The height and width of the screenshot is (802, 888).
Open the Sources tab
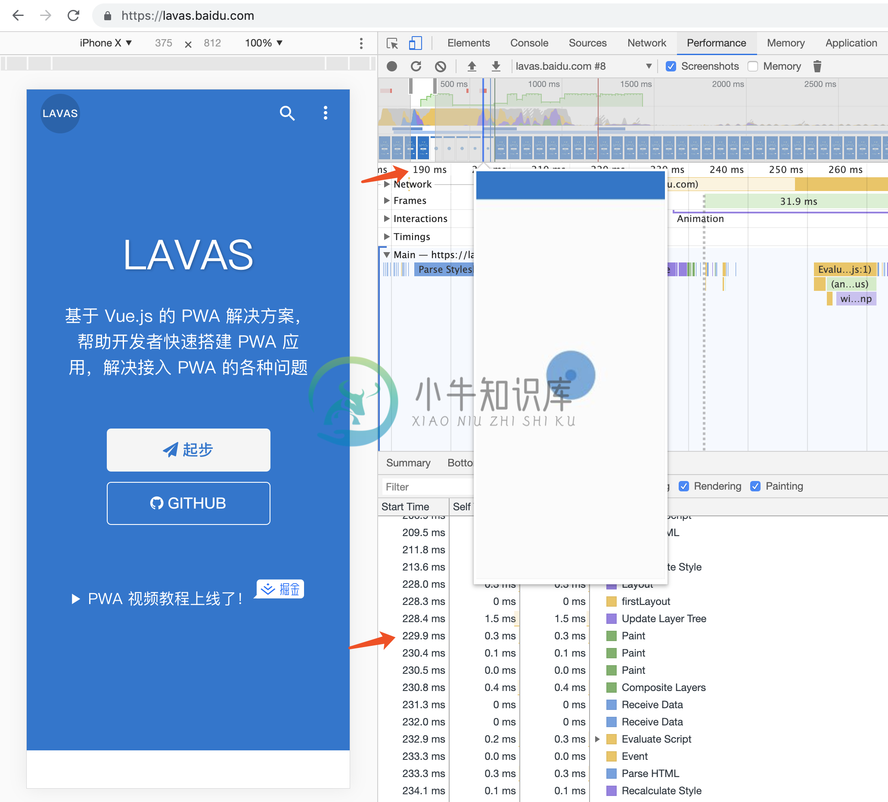tap(587, 43)
